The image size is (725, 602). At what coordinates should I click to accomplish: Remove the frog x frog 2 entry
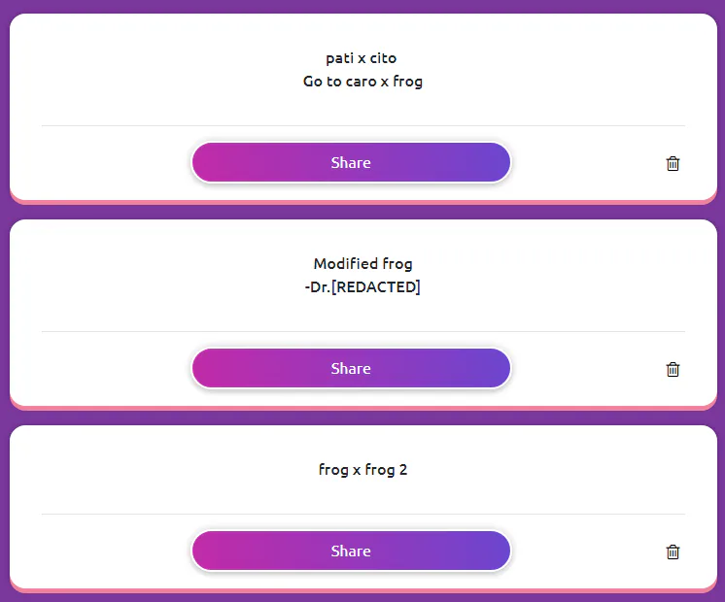673,552
